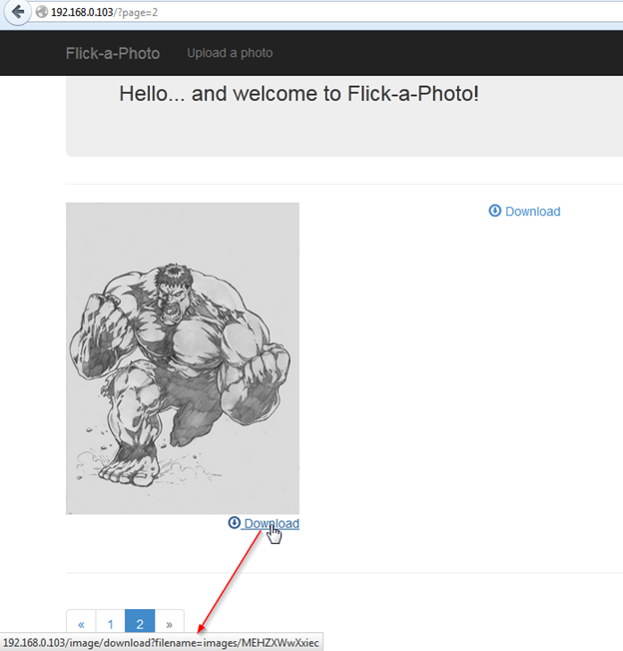The image size is (623, 651).
Task: Click the status bar URL preview tooltip
Action: (160, 642)
